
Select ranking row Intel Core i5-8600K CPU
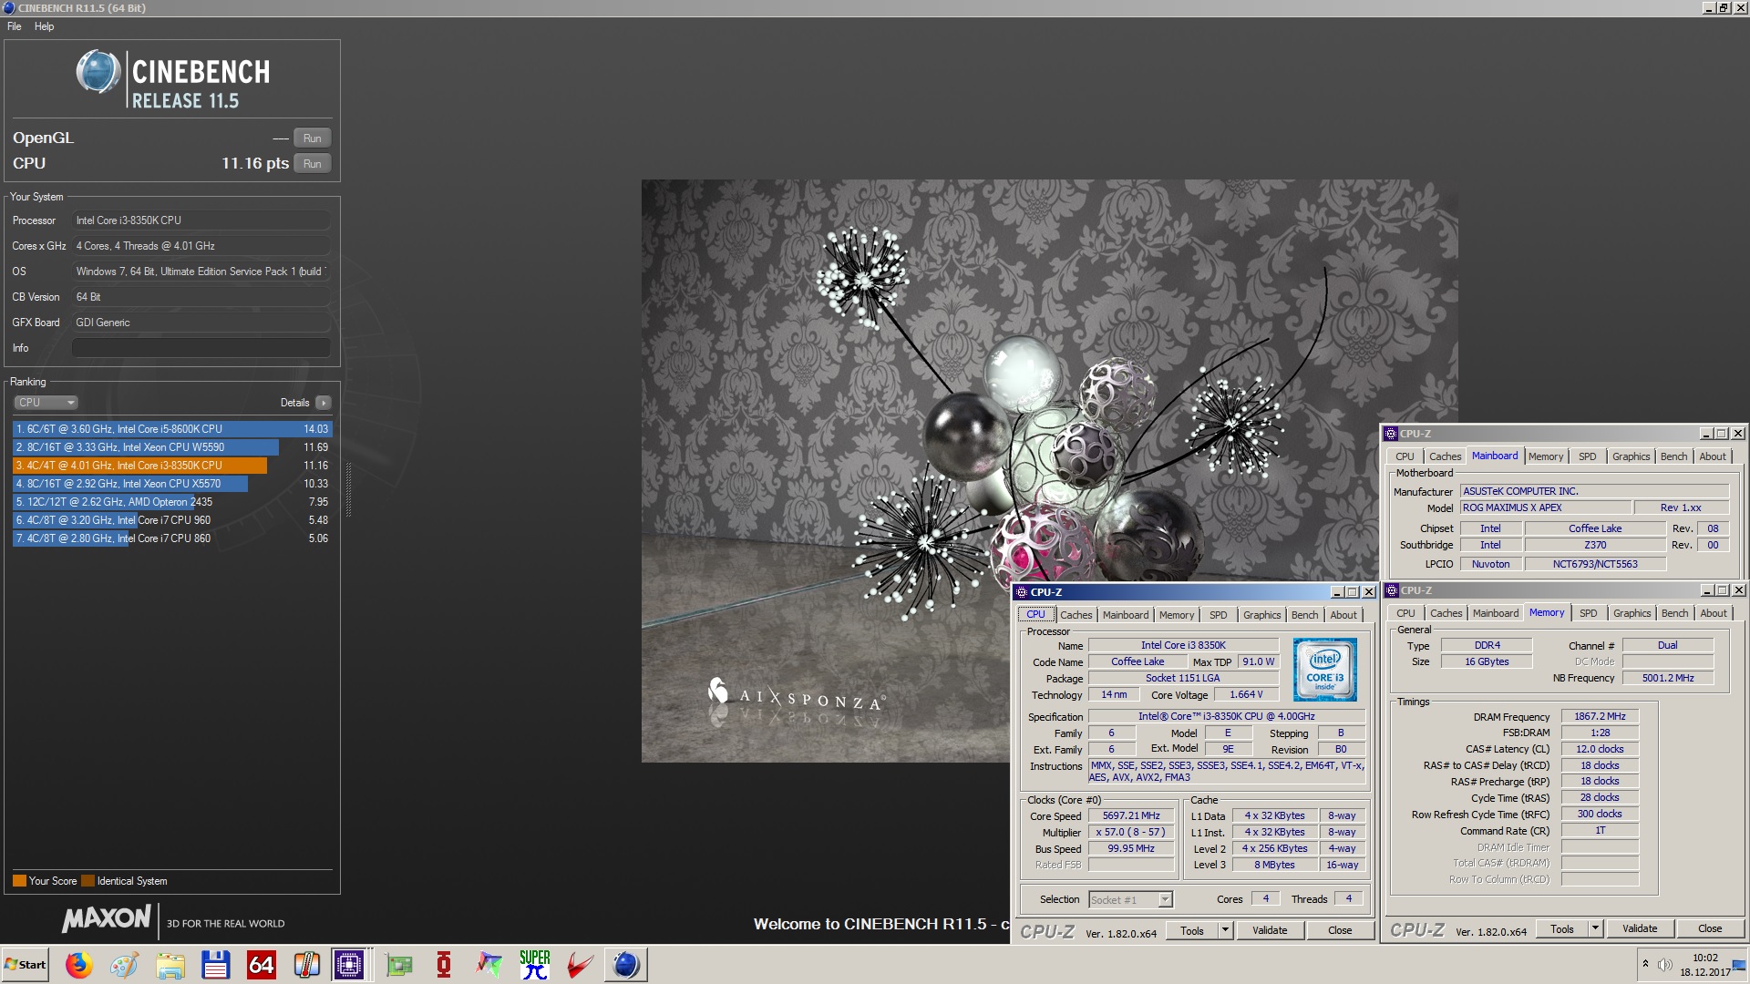tap(172, 429)
